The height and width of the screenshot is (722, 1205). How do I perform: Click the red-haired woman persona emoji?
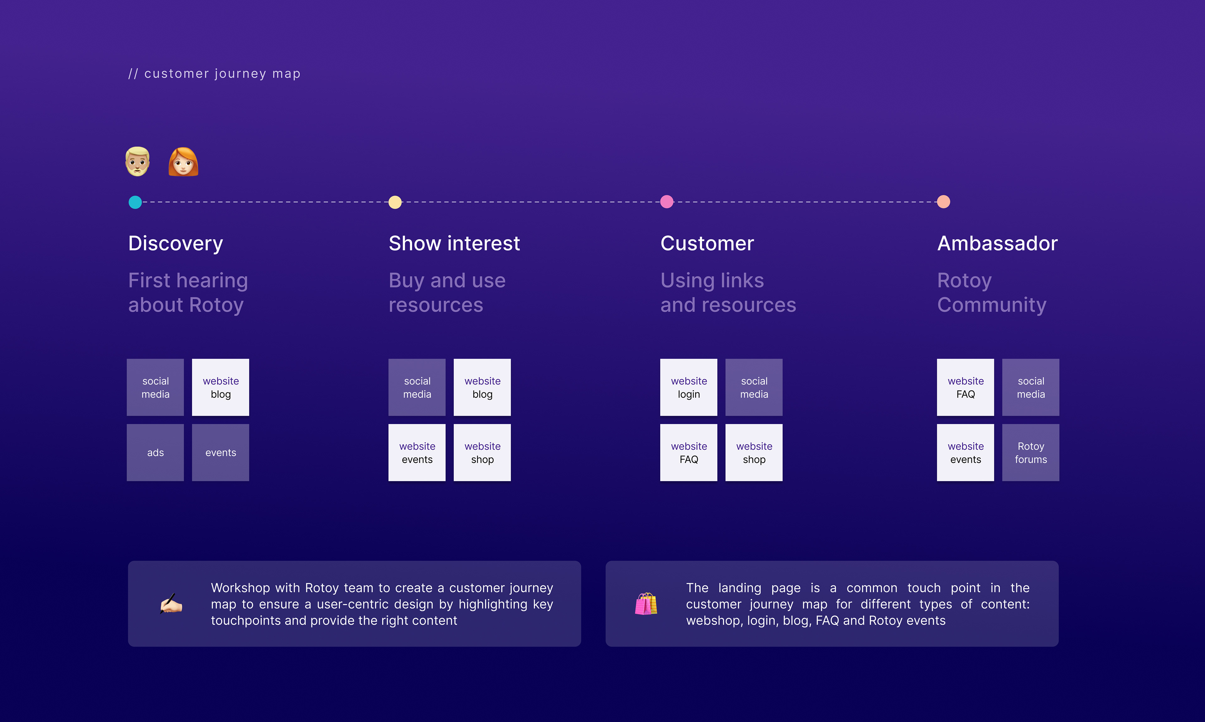point(183,162)
